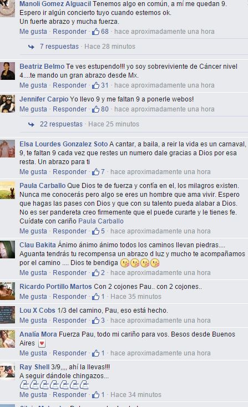Click Responder under Paula Carballo's comment
248x407 pixels.
(x=69, y=231)
